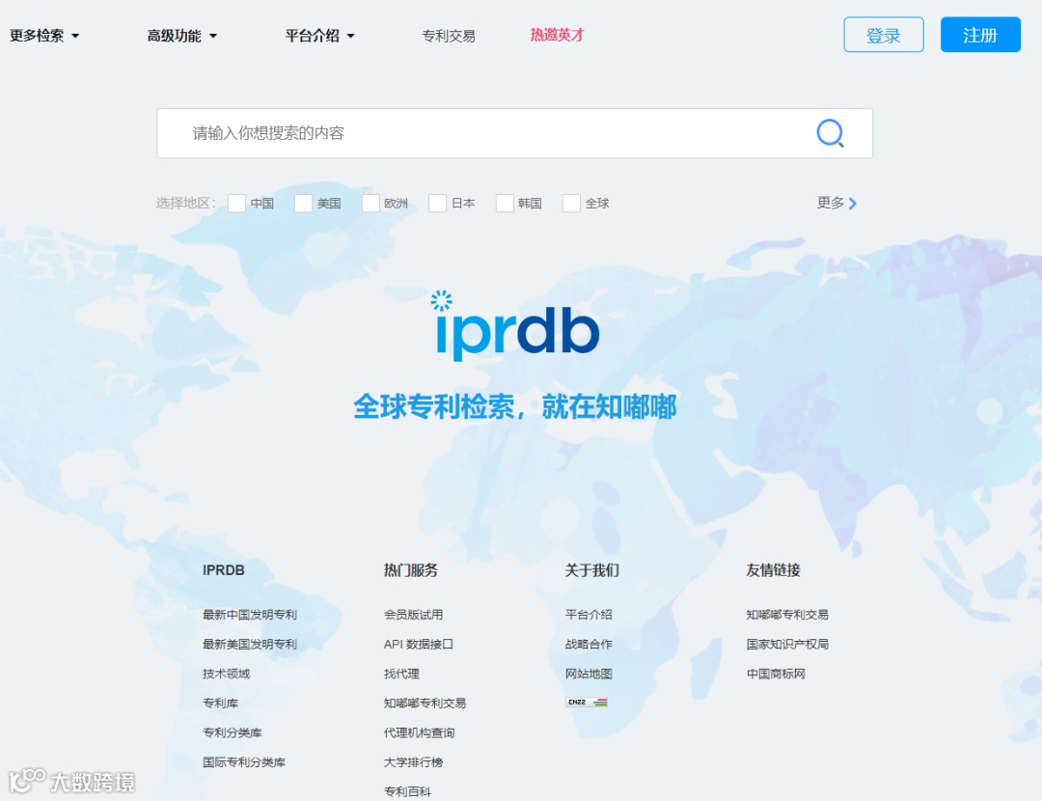Screen dimensions: 1042x801
Task: Click the magnifier search icon
Action: (x=830, y=133)
